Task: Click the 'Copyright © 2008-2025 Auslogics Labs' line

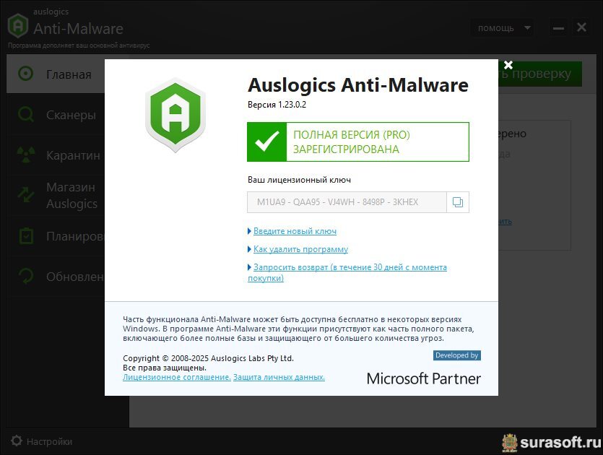Action: [x=208, y=358]
